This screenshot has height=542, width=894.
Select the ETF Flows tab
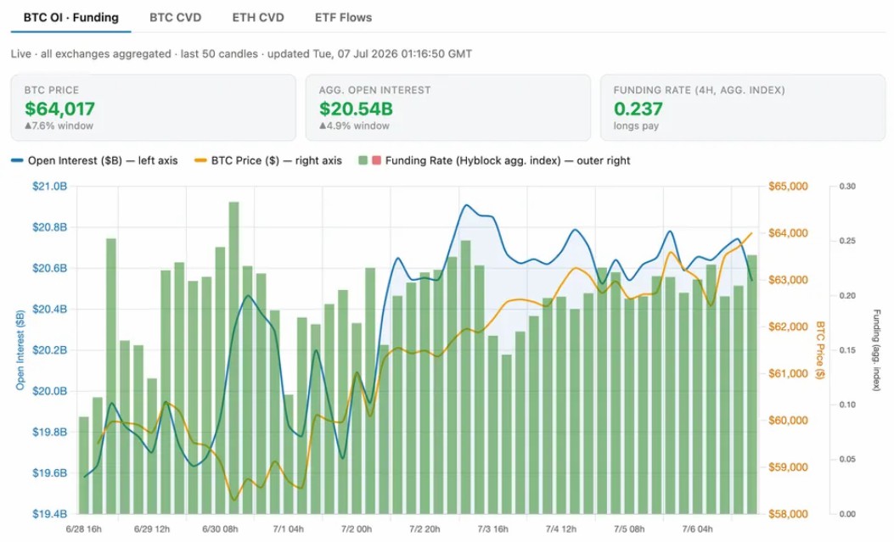343,18
